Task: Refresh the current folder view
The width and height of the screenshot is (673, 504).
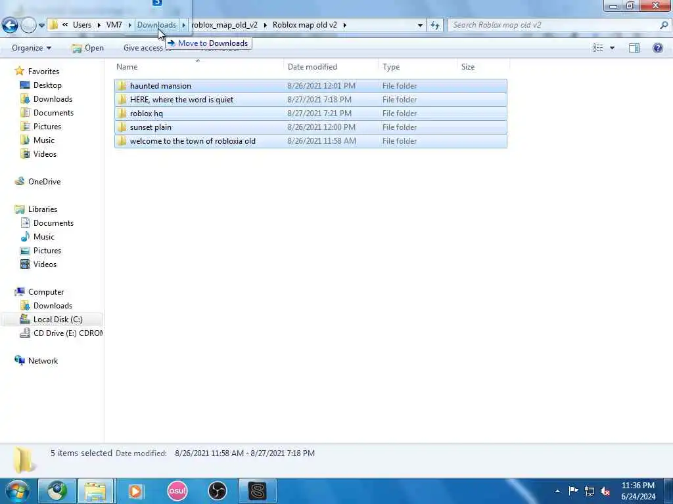Action: click(x=435, y=26)
